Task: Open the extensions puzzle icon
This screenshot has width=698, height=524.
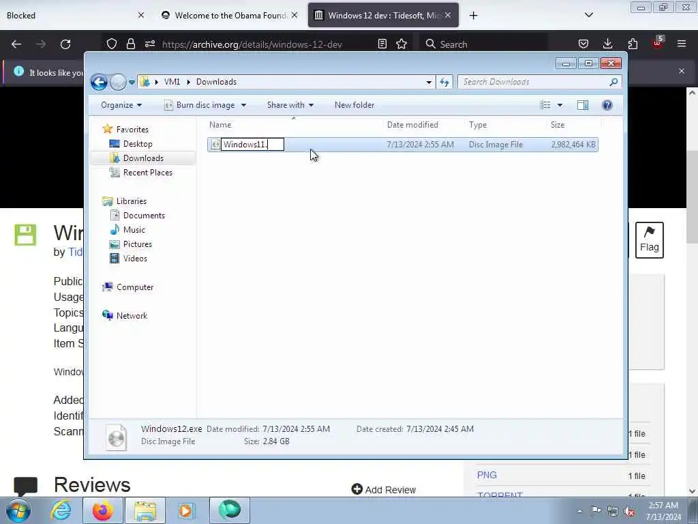Action: point(633,44)
